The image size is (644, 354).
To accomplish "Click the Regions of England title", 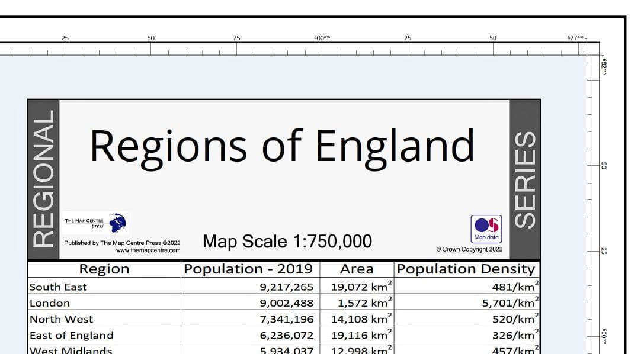I will tap(282, 146).
